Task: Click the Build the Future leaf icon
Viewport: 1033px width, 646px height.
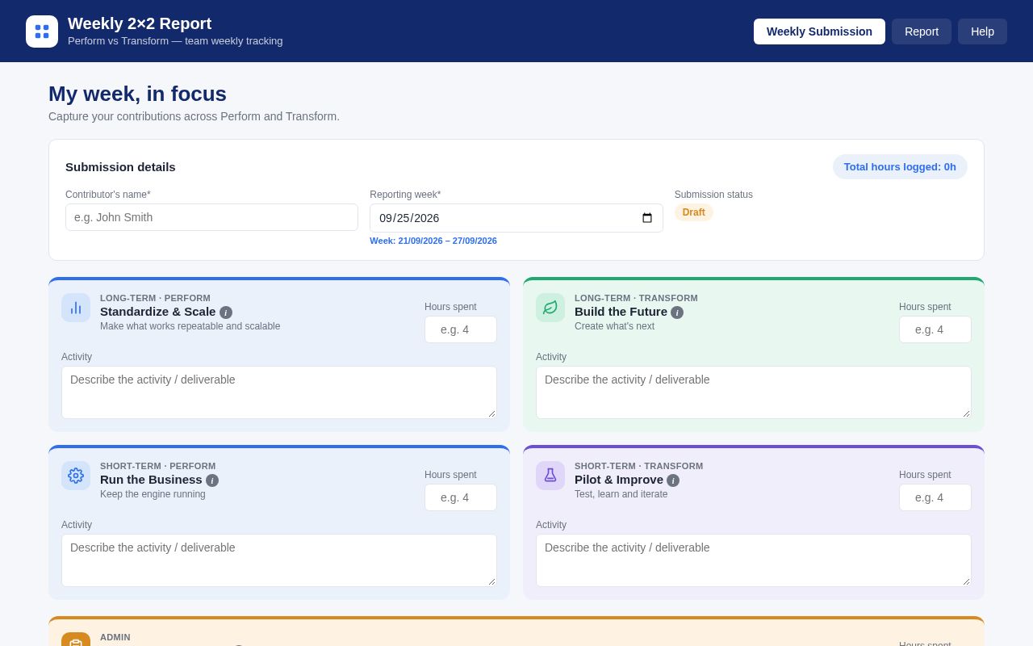Action: 550,308
